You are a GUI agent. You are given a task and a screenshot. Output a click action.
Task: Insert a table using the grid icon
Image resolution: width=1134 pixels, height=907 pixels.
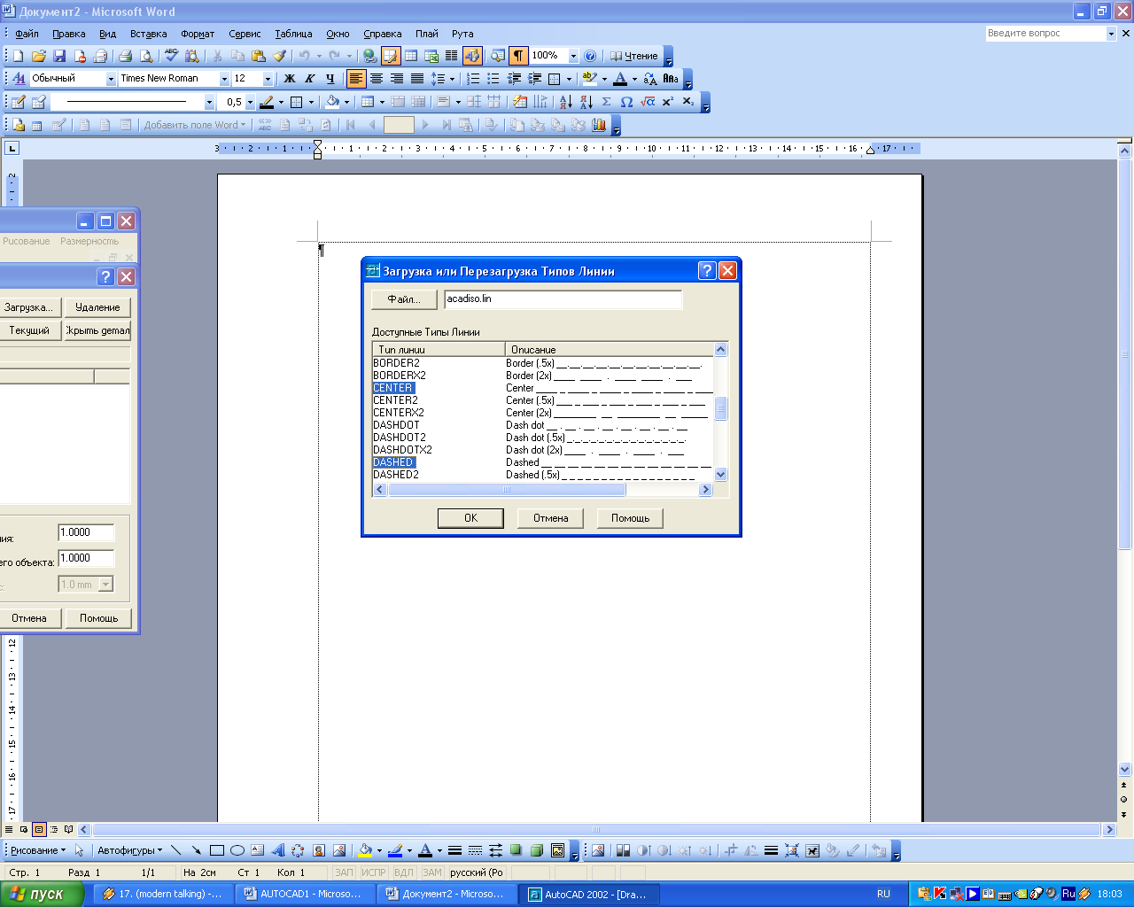411,56
